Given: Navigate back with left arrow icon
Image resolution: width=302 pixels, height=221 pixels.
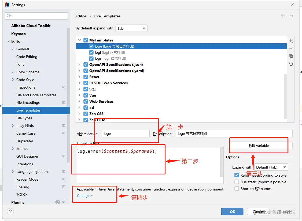Looking at the screenshot, I should 283,16.
